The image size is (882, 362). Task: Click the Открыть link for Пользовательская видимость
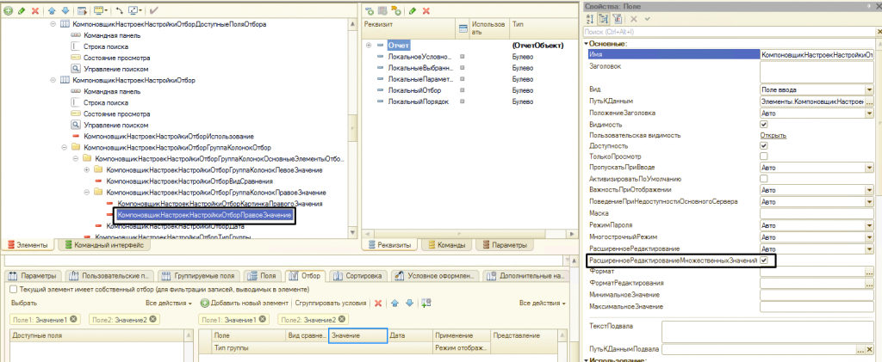[773, 135]
